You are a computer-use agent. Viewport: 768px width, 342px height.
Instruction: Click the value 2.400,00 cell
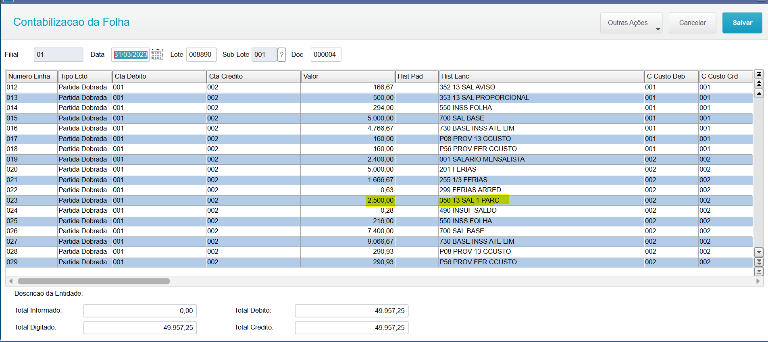348,159
